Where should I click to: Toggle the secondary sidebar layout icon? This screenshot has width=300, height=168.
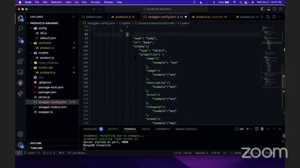[x=274, y=9]
